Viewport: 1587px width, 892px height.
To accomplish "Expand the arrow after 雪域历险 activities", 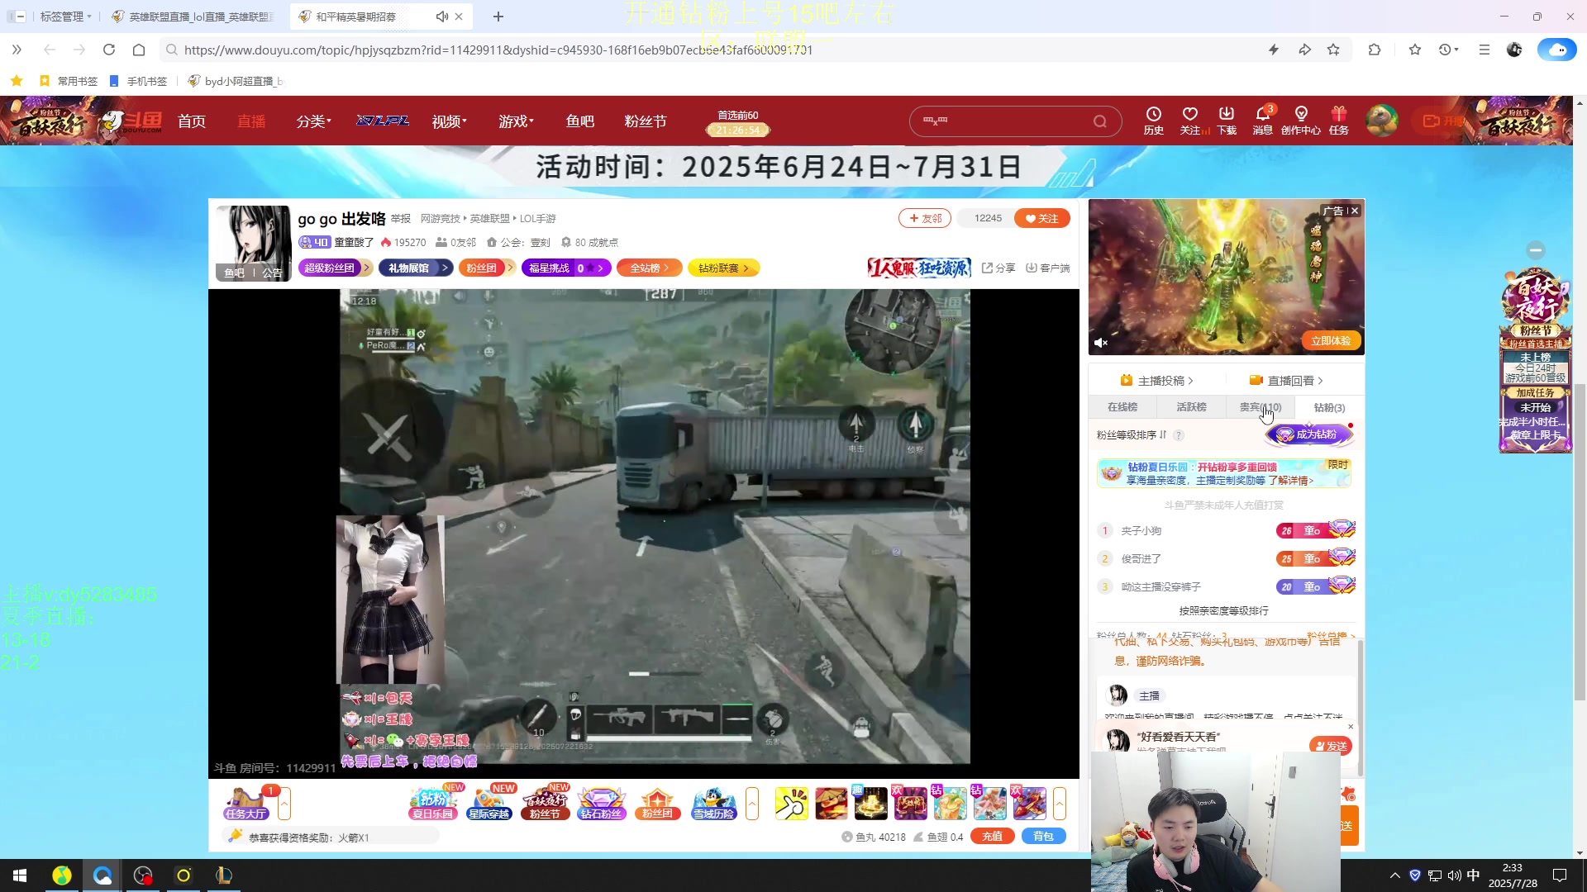I will coord(752,803).
